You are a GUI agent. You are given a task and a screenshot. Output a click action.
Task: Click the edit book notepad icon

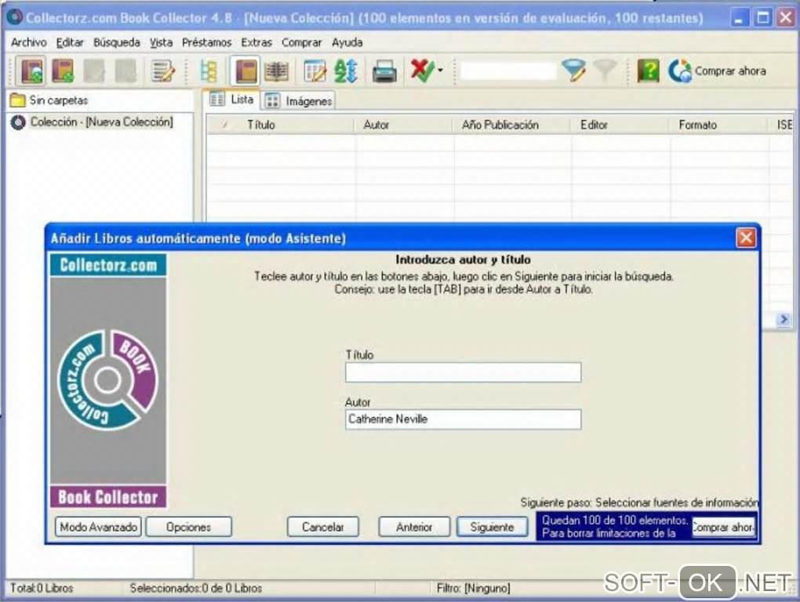pyautogui.click(x=163, y=71)
